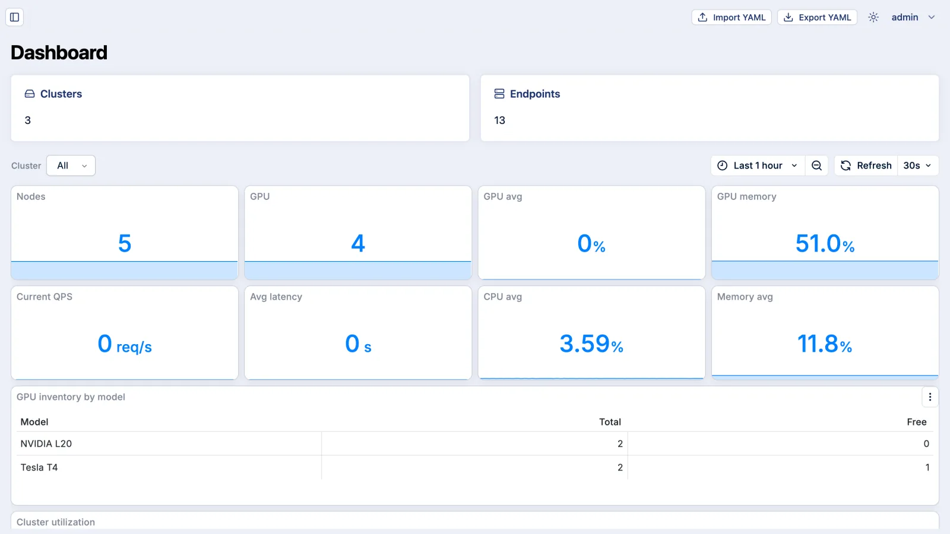Screen dimensions: 950x534
Task: Toggle light/dark theme sun icon
Action: coord(873,17)
